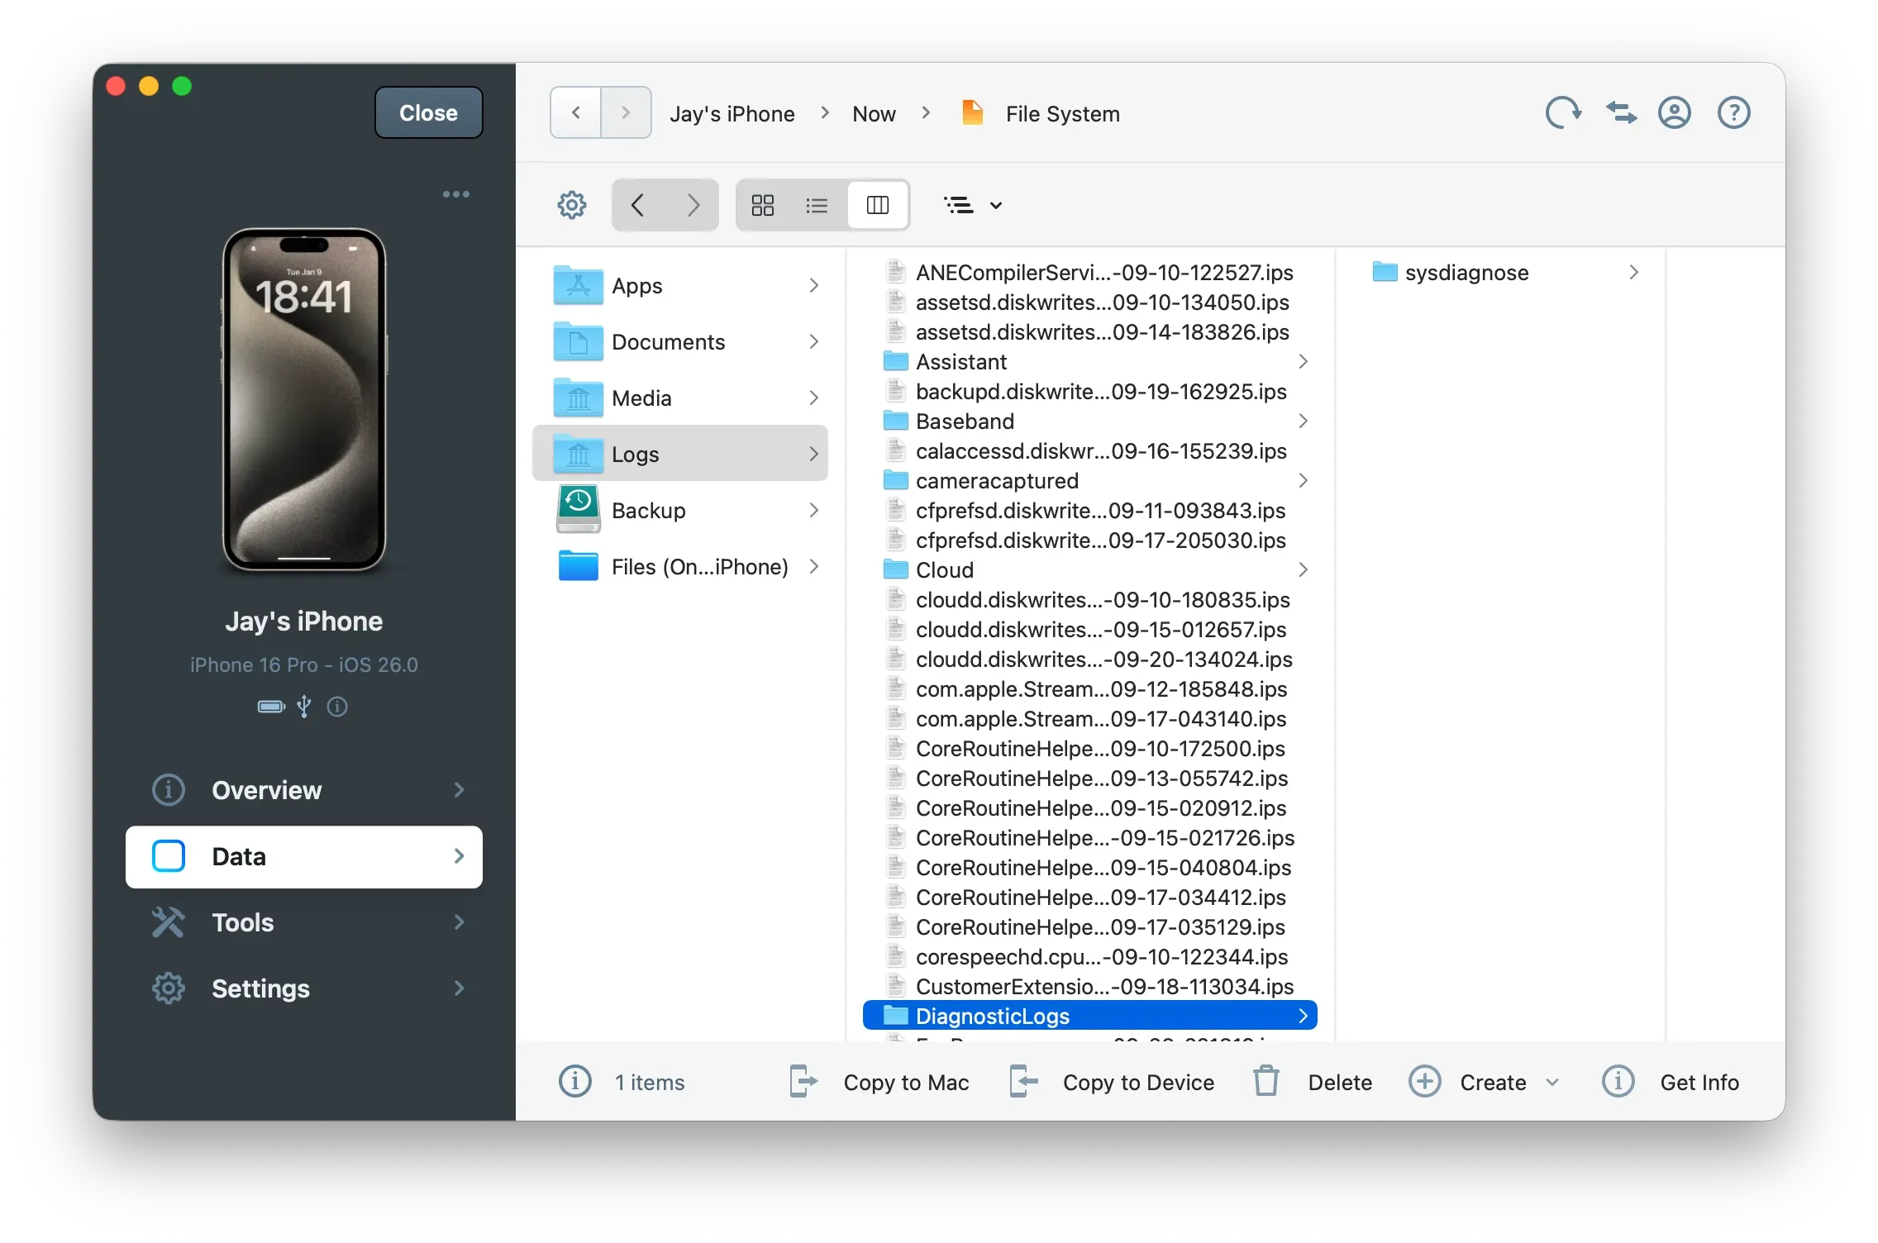Click the Delete trash icon
Viewport: 1878px width, 1243px height.
(1266, 1081)
